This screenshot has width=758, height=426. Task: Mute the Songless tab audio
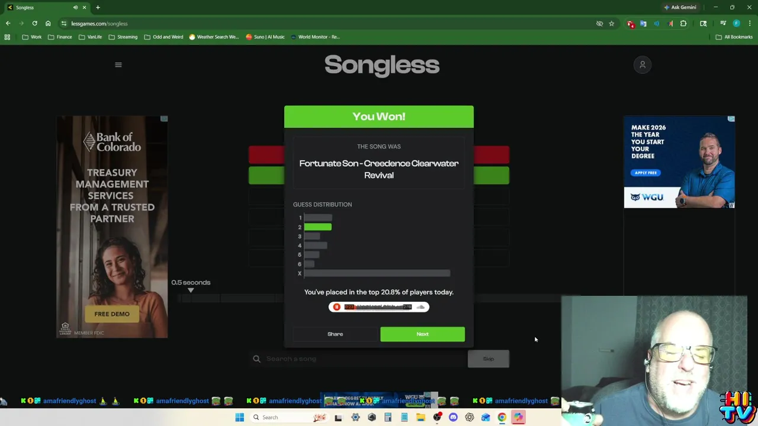(75, 7)
